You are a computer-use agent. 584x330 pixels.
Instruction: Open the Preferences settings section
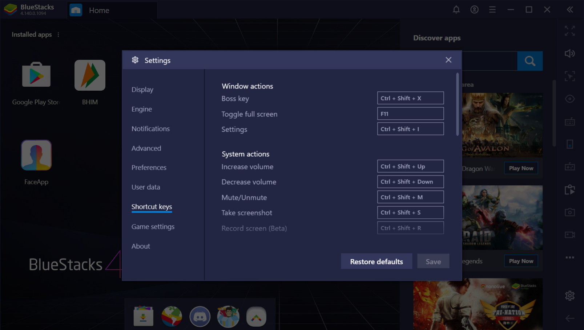click(x=149, y=168)
